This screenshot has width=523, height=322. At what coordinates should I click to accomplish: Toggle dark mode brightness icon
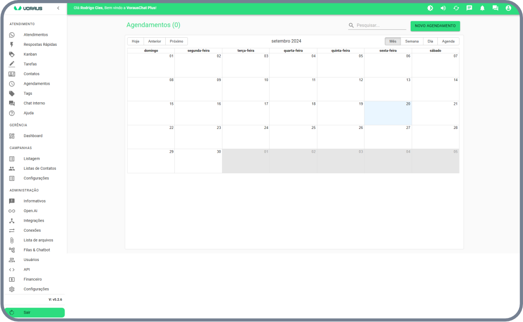coord(430,8)
